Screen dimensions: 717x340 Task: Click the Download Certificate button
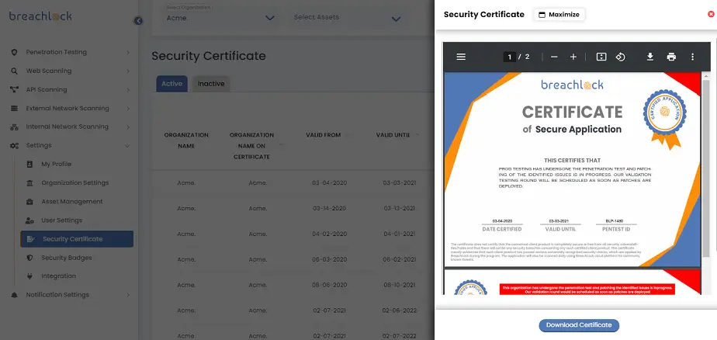579,325
